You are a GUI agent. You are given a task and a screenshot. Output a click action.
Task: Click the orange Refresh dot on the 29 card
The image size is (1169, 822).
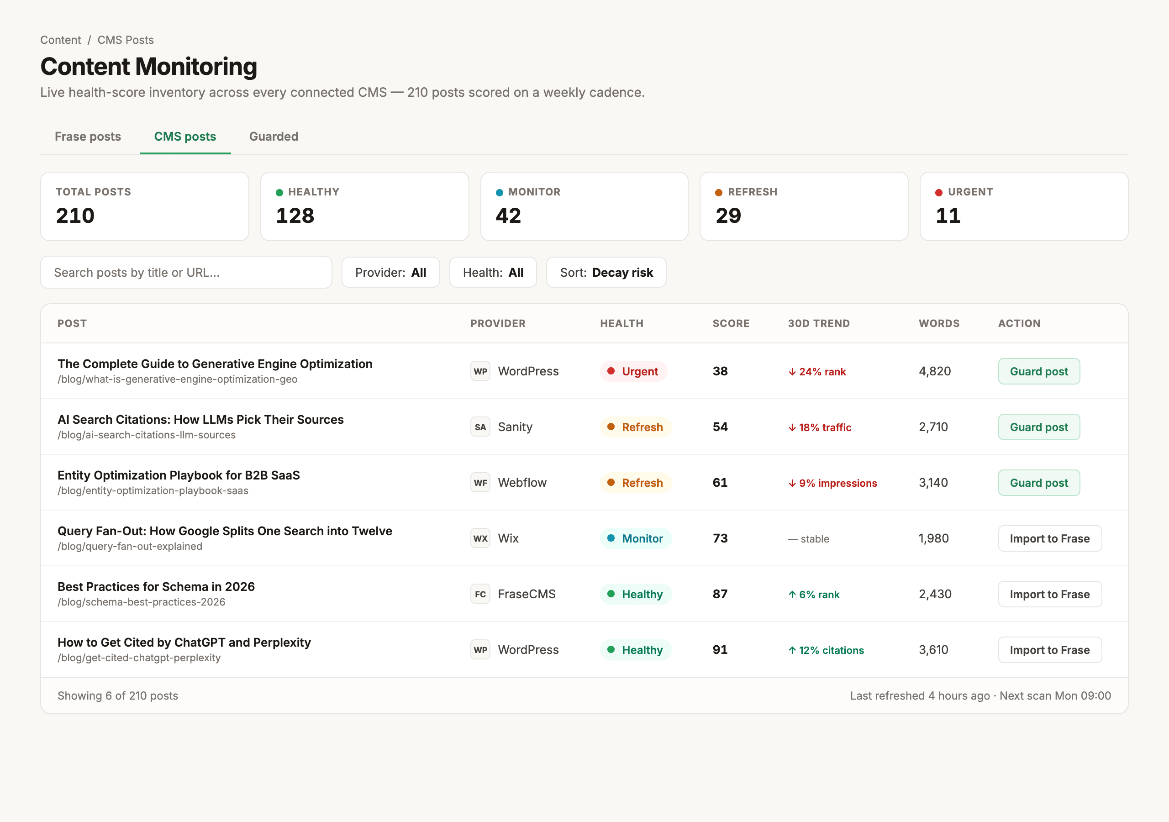click(x=718, y=193)
